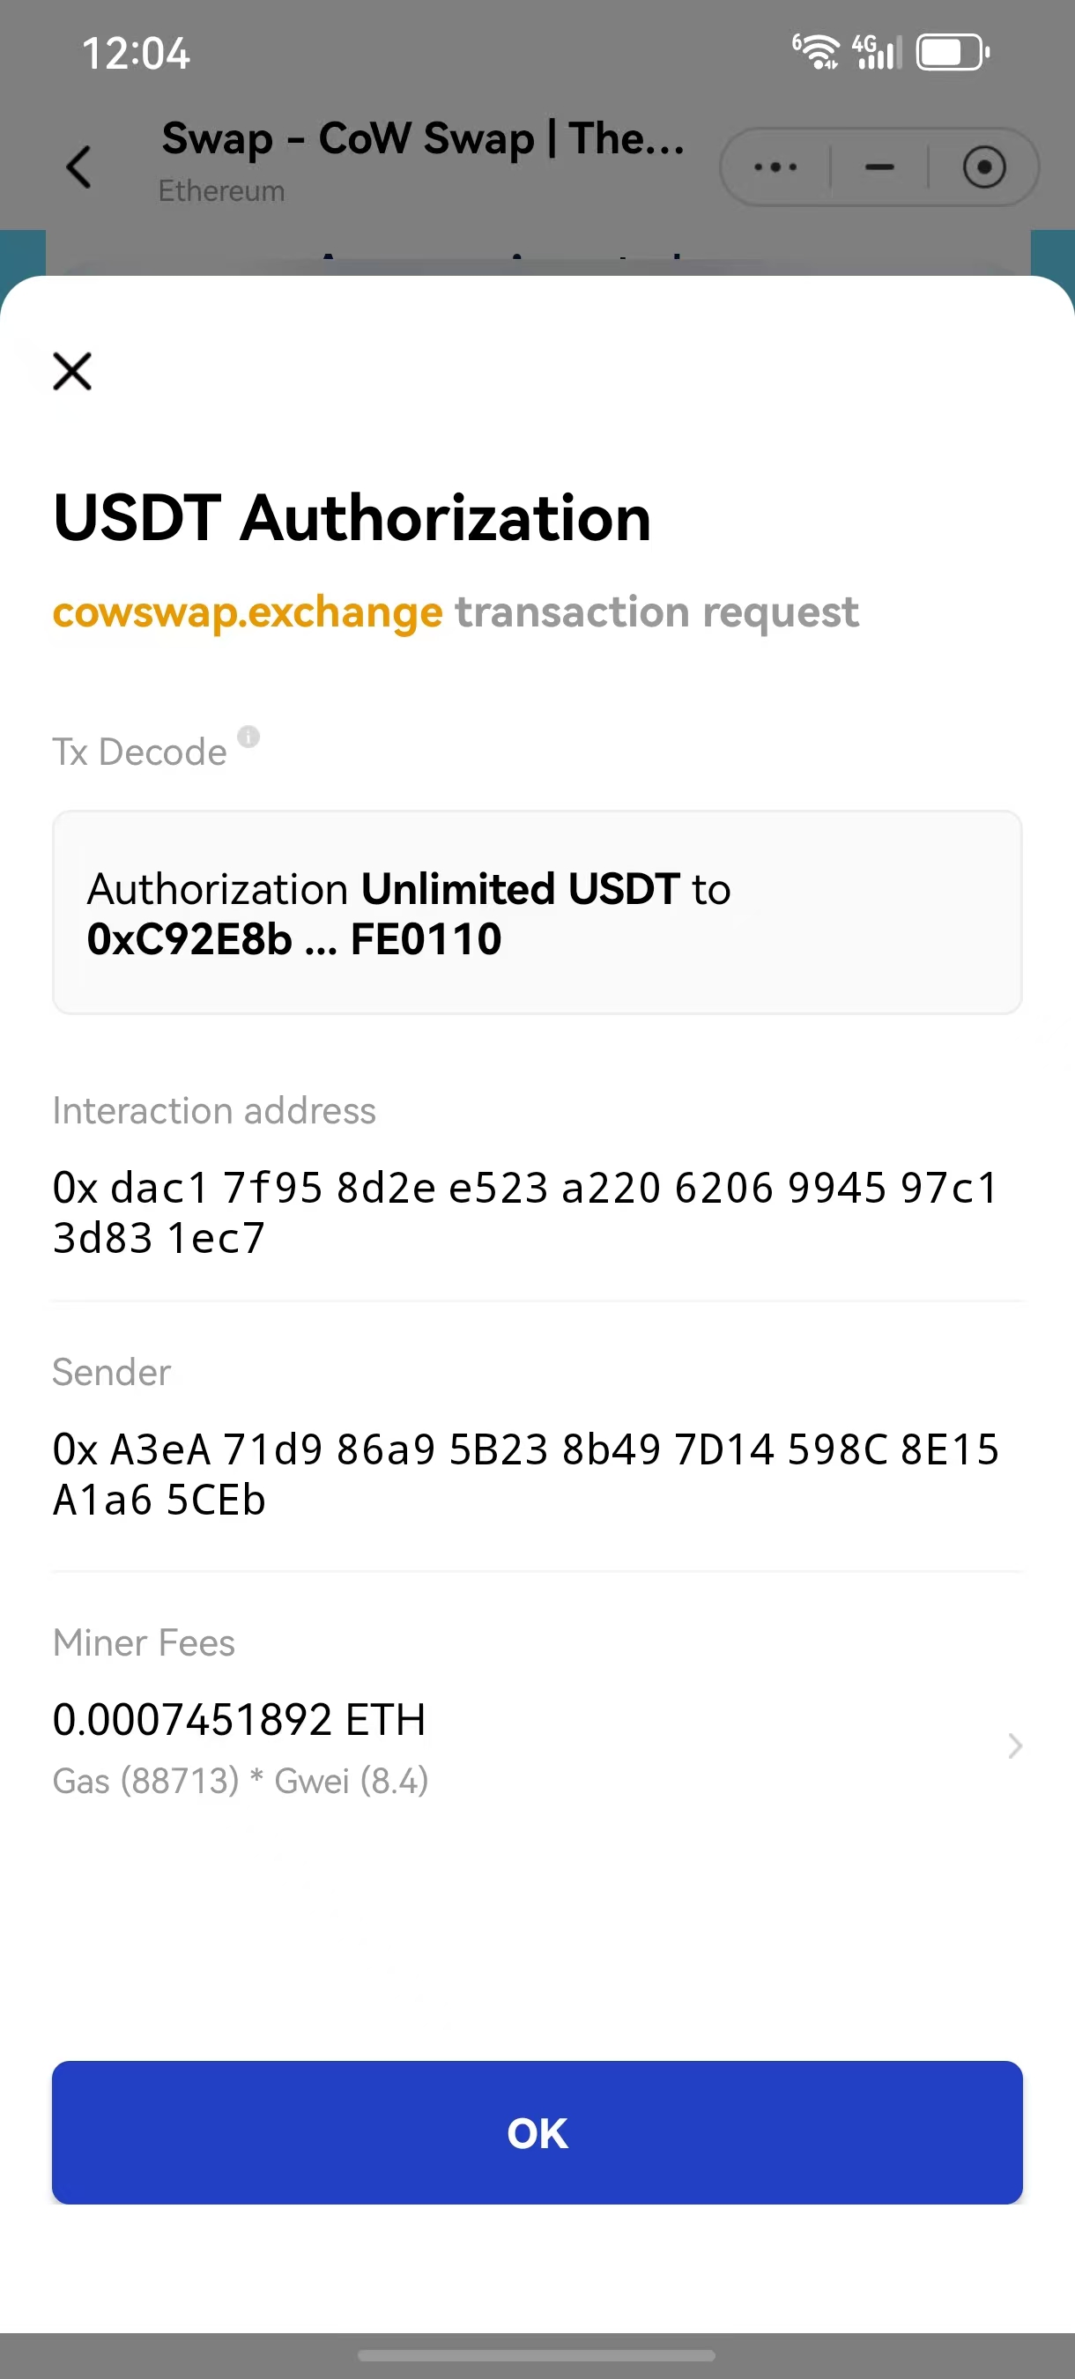Tap the battery status icon
1075x2379 pixels.
click(953, 53)
